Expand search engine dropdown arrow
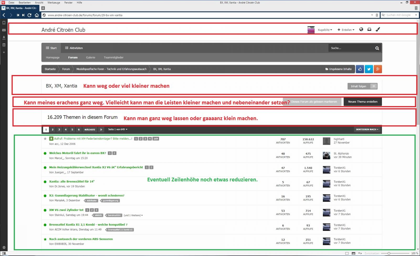Image resolution: width=420 pixels, height=256 pixels. 416,15
